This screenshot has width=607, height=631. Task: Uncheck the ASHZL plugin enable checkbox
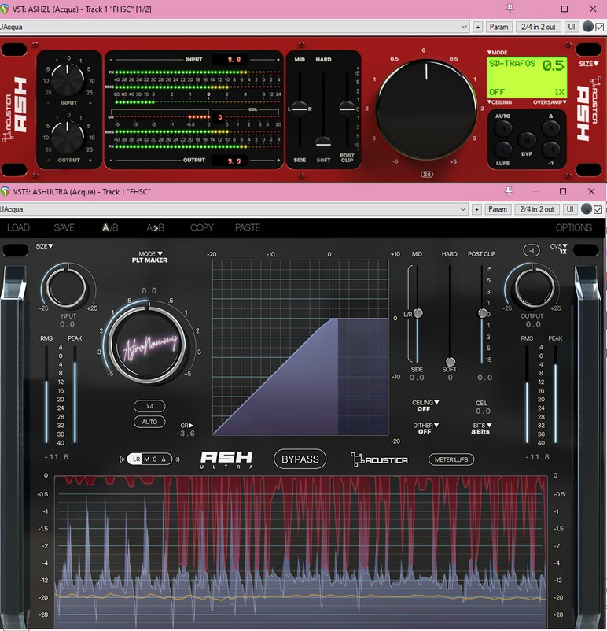pyautogui.click(x=598, y=27)
